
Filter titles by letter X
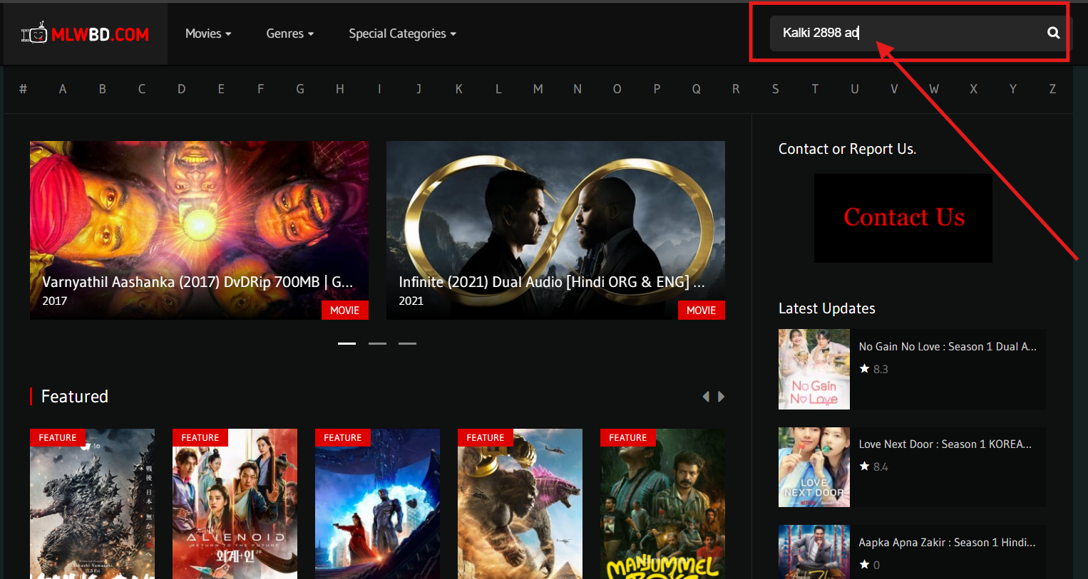pyautogui.click(x=973, y=89)
